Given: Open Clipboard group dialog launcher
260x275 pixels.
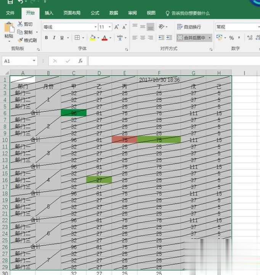Looking at the screenshot, I should (x=38, y=49).
